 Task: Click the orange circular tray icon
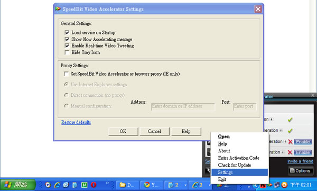point(284,185)
